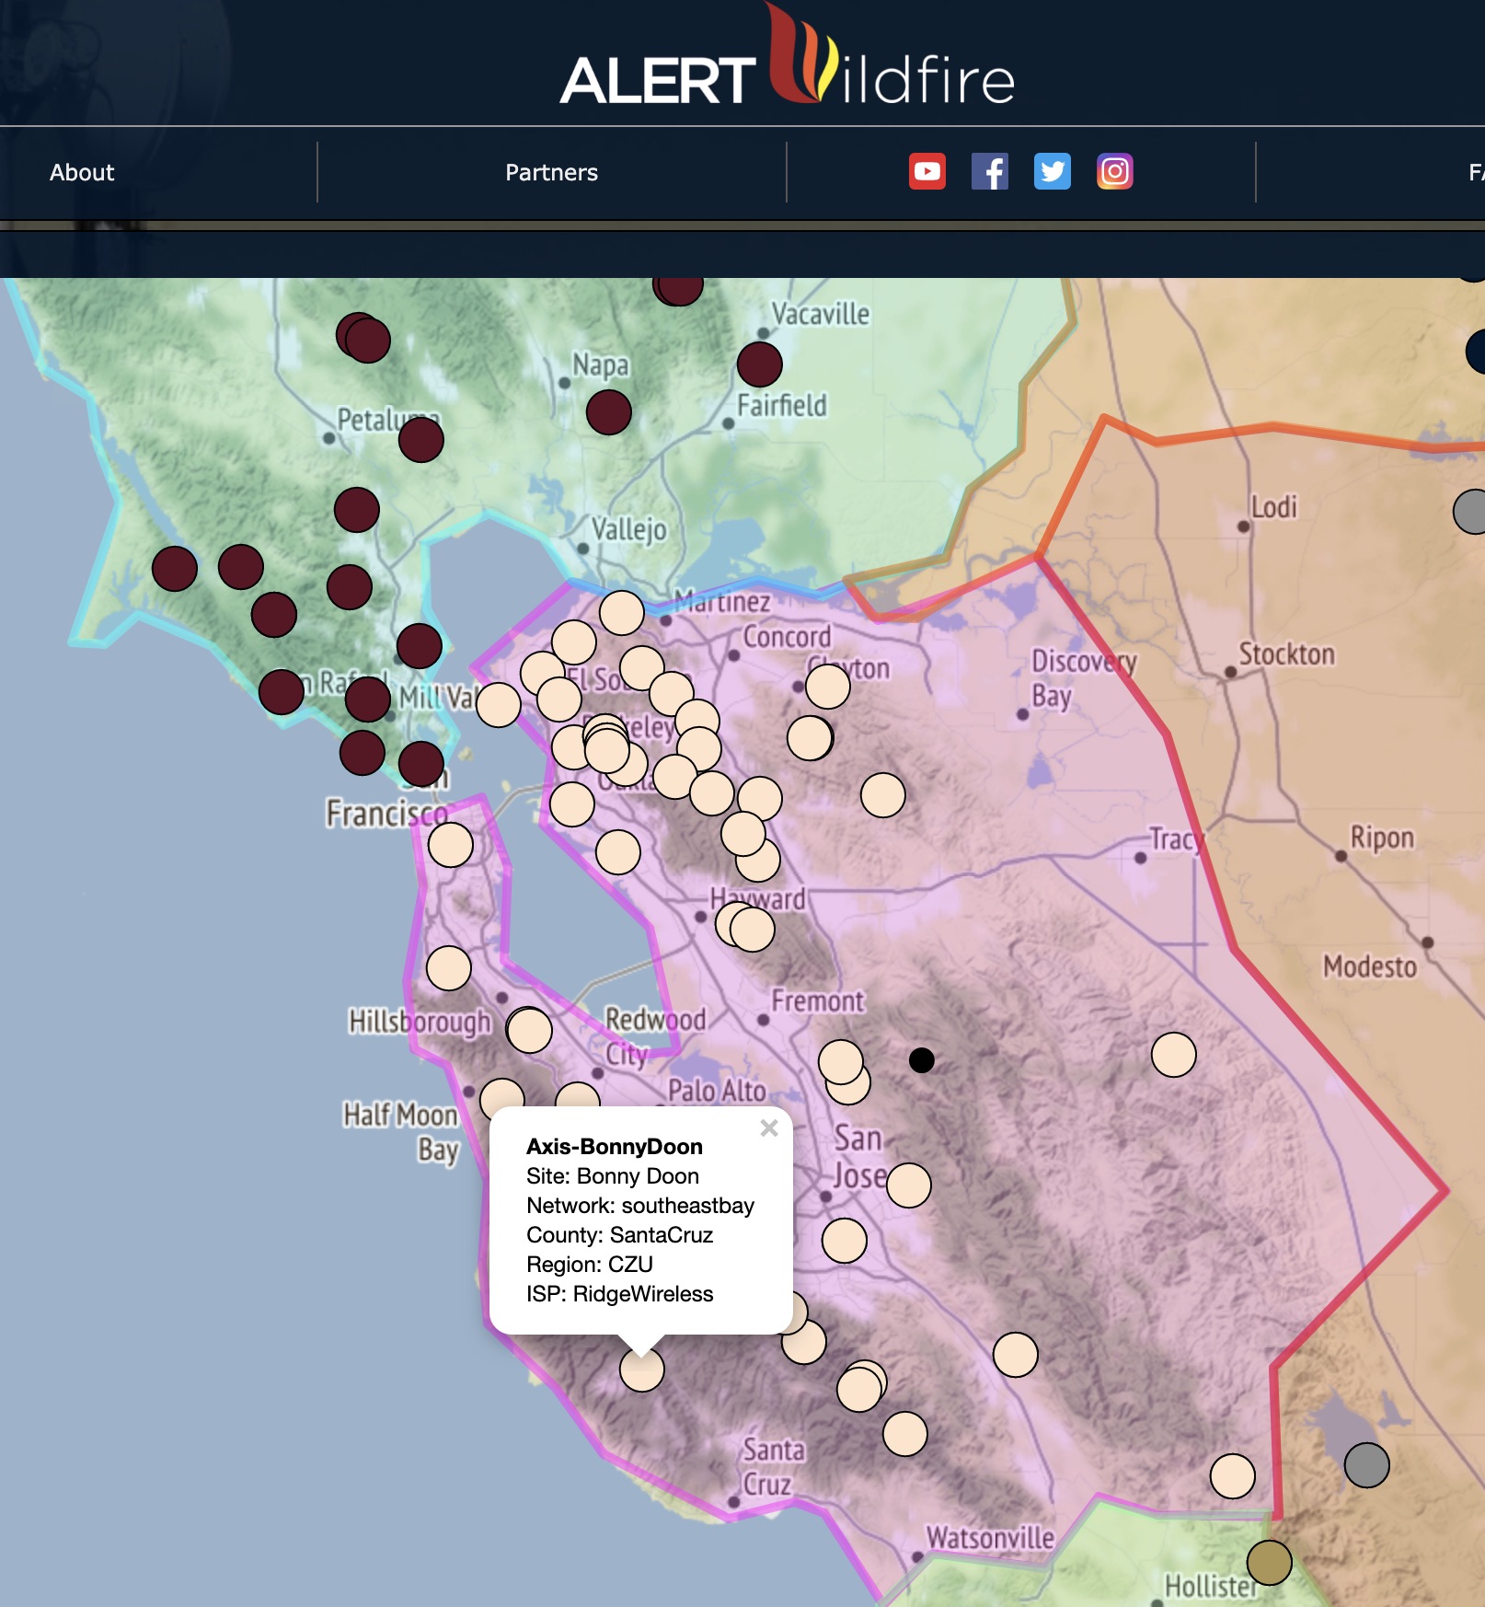Click the camera marker on Clayton label
The height and width of the screenshot is (1607, 1485).
827,687
